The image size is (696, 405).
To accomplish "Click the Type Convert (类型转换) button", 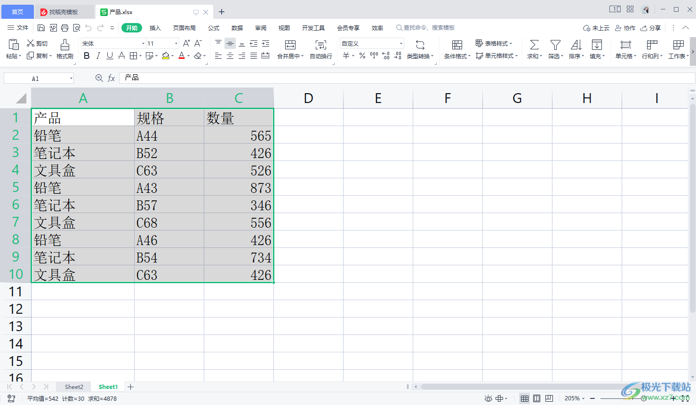I will coord(420,49).
